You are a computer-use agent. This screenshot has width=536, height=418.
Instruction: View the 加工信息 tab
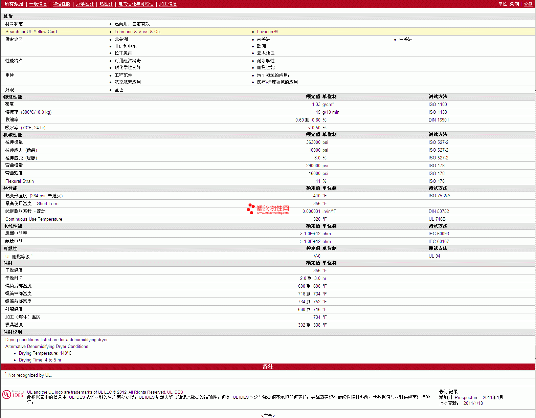168,4
